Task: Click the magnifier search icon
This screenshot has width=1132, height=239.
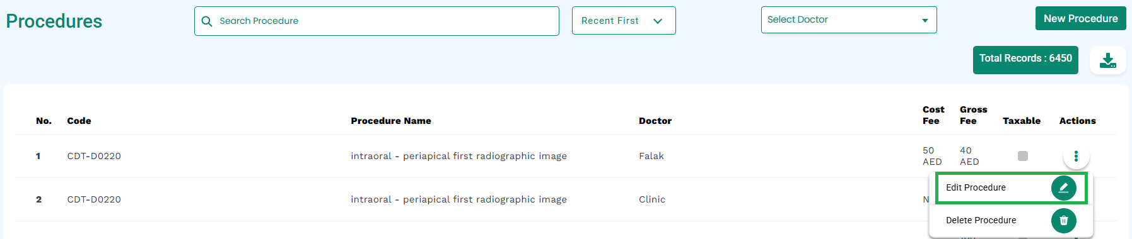Action: click(x=206, y=21)
